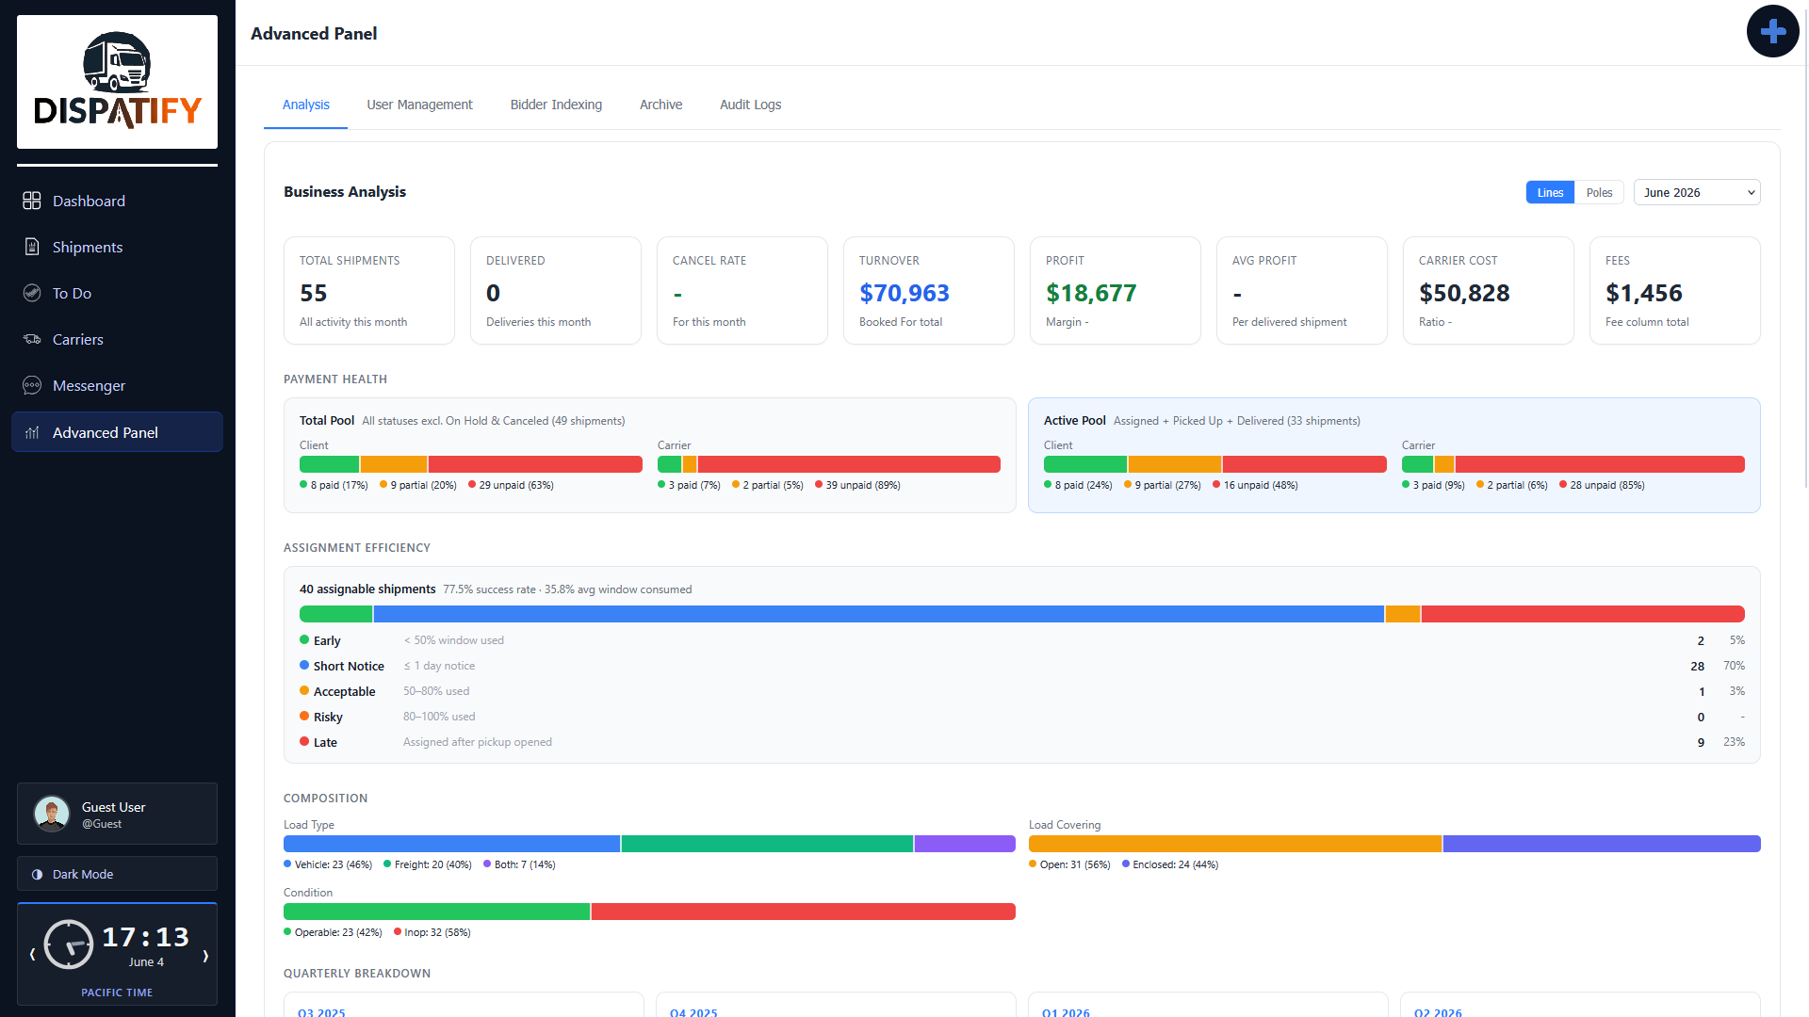This screenshot has height=1017, width=1809.
Task: Click the Guest User avatar
Action: [x=52, y=814]
